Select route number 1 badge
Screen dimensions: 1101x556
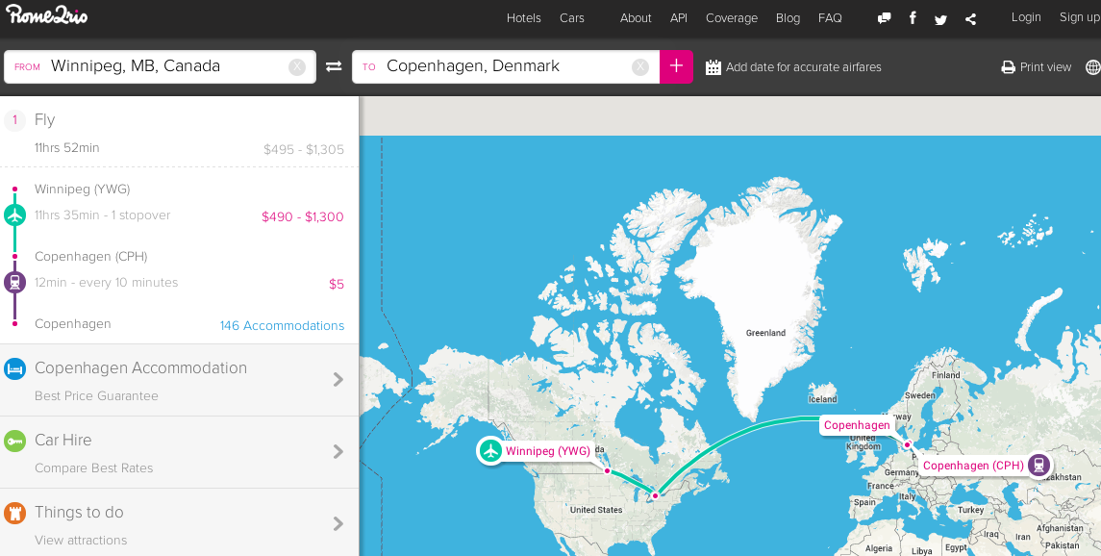14,120
